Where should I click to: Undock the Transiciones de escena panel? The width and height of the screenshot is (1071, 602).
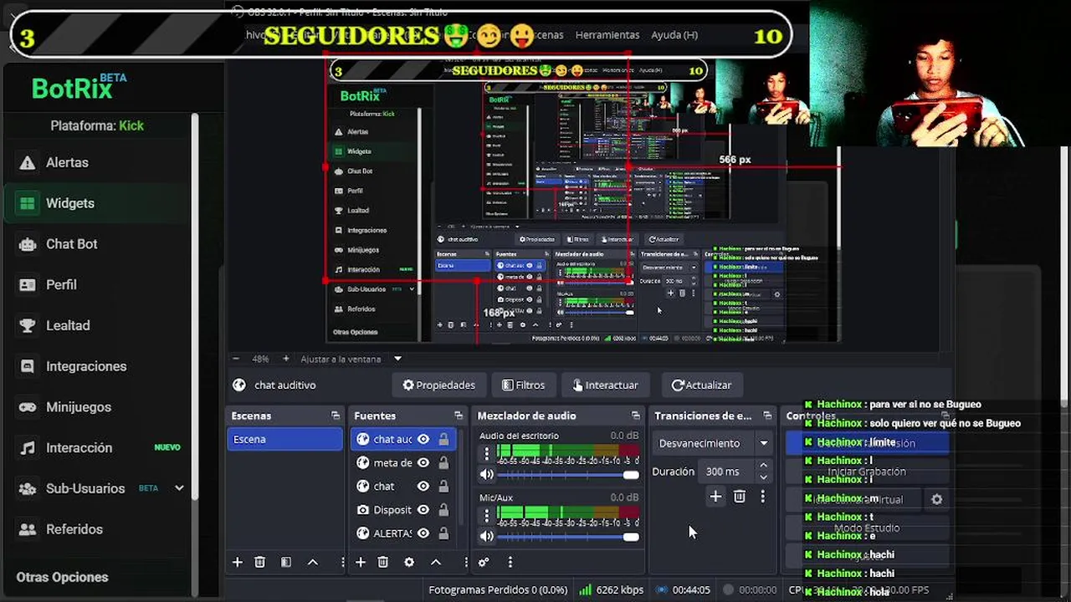click(x=767, y=416)
